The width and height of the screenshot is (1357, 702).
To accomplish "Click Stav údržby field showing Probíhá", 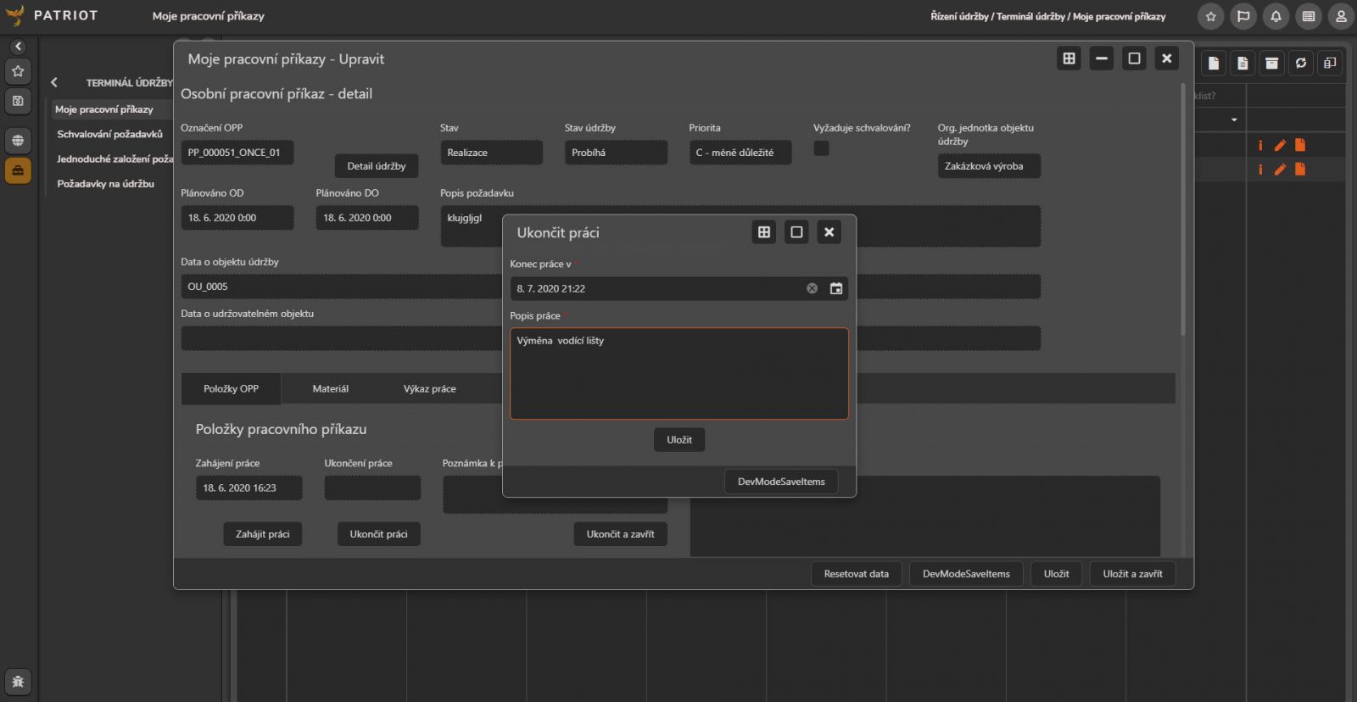I will pos(616,153).
